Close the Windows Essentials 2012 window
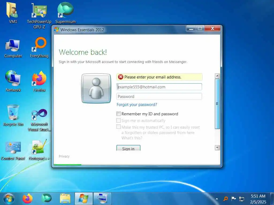Image resolution: width=274 pixels, height=205 pixels. pyautogui.click(x=212, y=29)
